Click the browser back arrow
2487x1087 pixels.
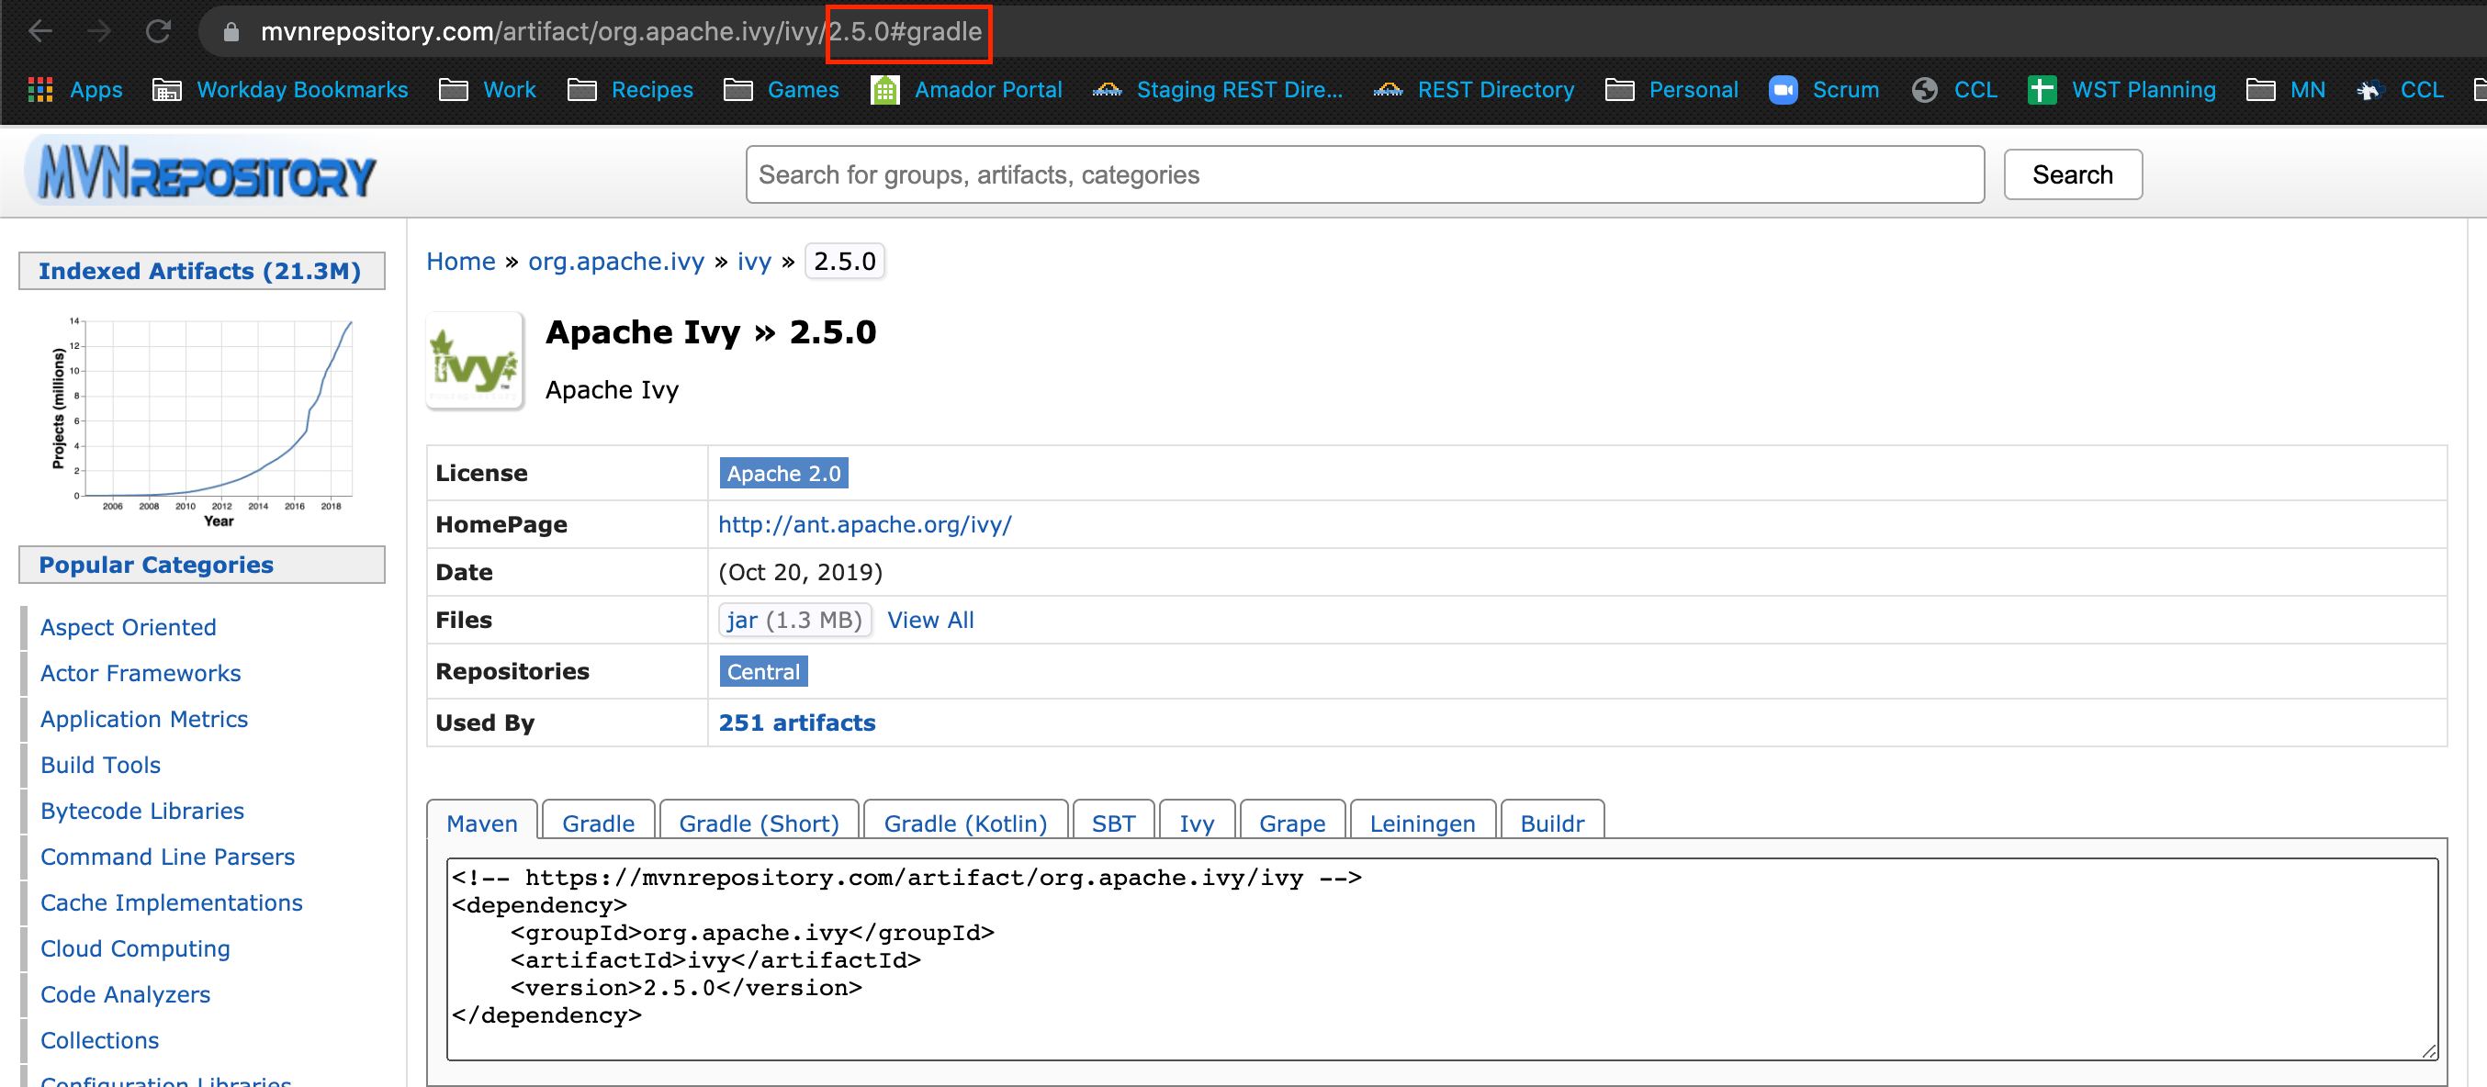[40, 32]
